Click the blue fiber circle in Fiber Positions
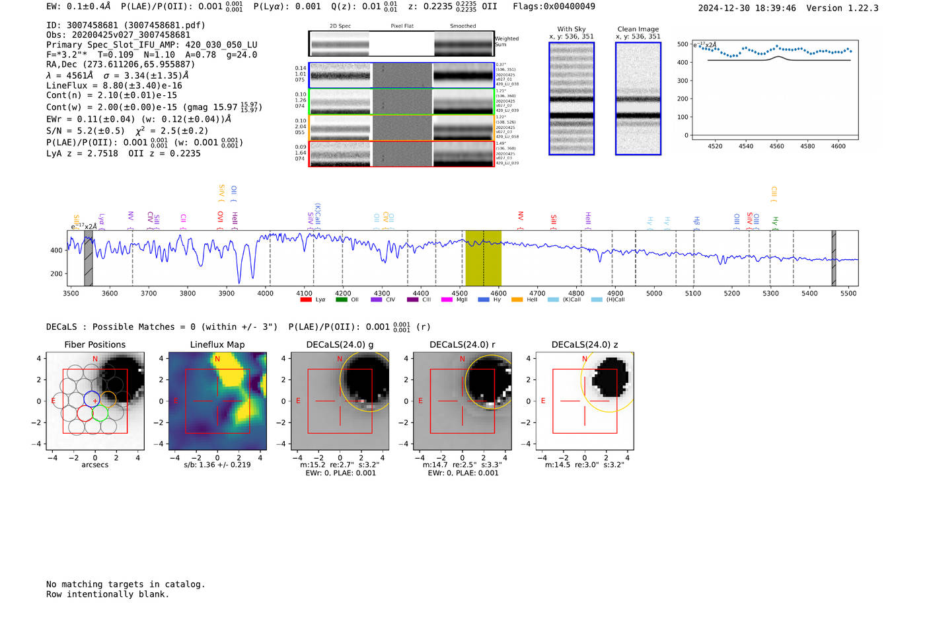 [x=92, y=399]
